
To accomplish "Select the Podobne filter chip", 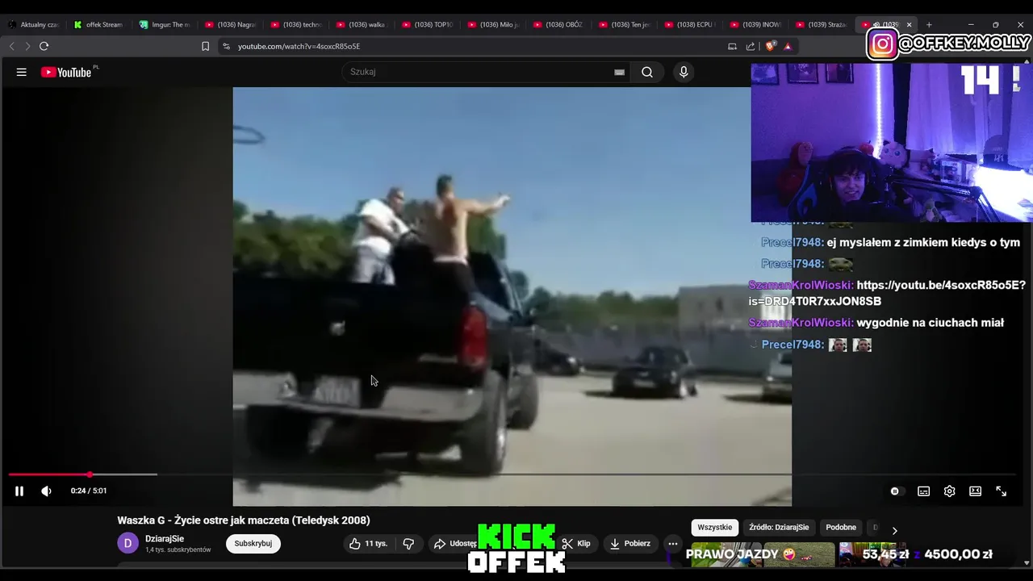I will (x=841, y=527).
